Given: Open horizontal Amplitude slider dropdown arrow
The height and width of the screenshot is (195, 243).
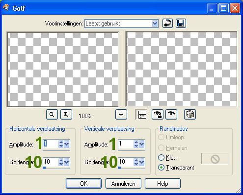Looking at the screenshot, I should [67, 144].
